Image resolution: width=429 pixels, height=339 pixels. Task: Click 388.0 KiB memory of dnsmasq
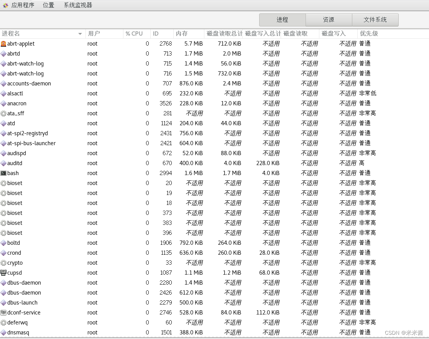pyautogui.click(x=191, y=333)
